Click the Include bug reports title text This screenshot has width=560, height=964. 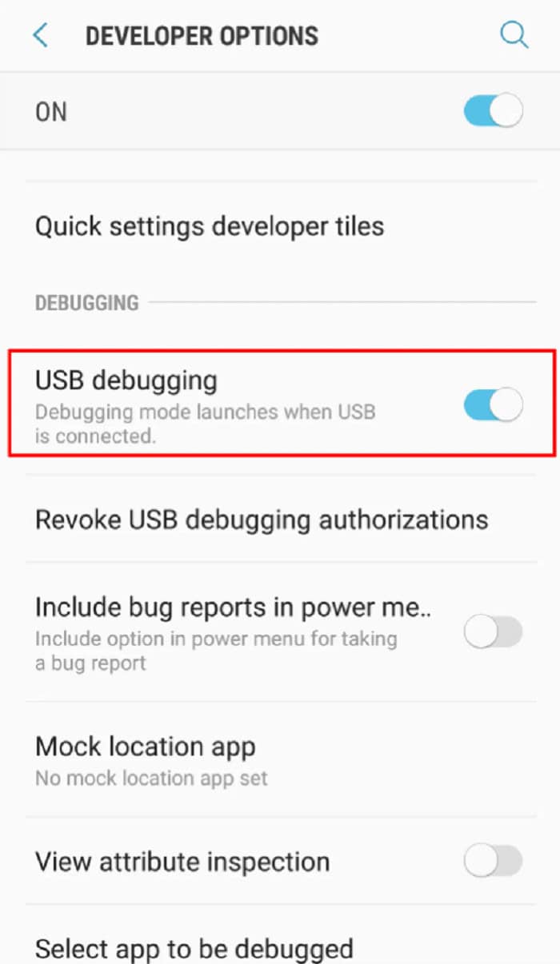point(233,608)
